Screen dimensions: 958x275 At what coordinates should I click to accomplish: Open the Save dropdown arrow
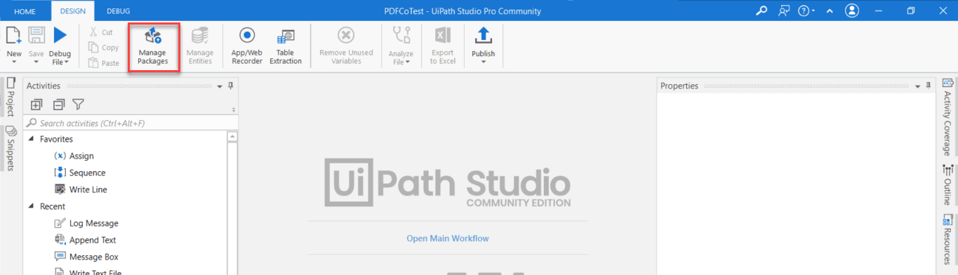36,62
